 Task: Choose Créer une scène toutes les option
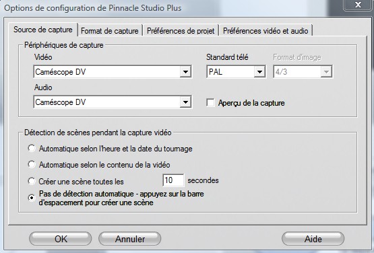tap(32, 181)
